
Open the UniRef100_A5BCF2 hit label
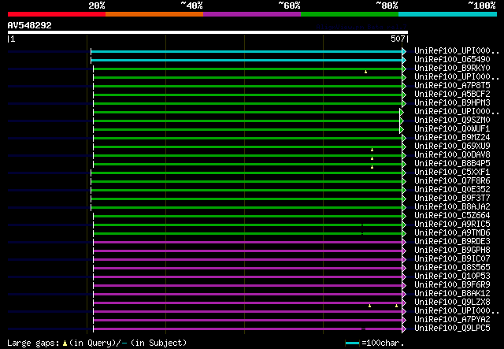(452, 95)
